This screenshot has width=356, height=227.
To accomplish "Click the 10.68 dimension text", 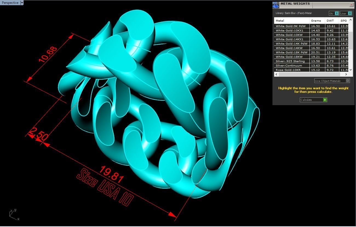I will click(48, 54).
